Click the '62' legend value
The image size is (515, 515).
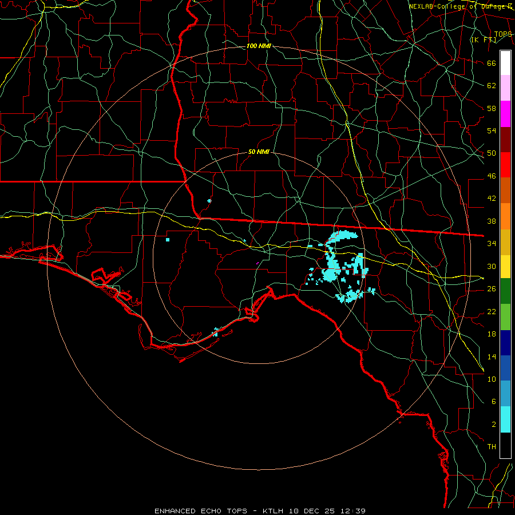[492, 86]
